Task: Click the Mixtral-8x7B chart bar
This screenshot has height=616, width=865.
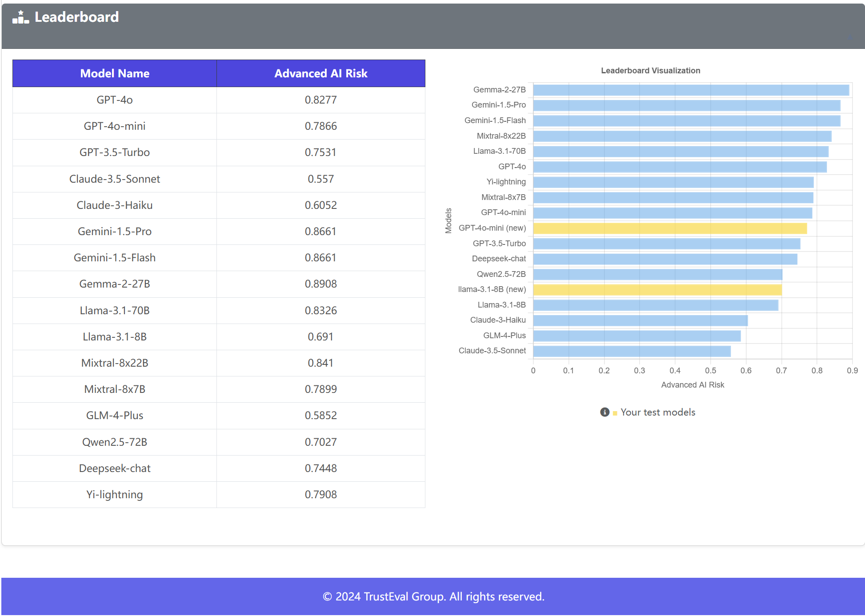Action: coord(673,197)
